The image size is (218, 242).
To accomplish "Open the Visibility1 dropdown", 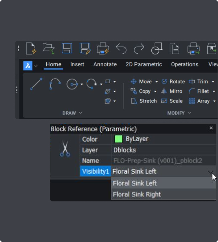I will tap(210, 172).
